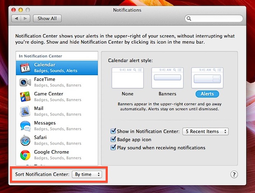Select the Messages row in the list
Screen dimensions: 255x193
click(x=57, y=126)
